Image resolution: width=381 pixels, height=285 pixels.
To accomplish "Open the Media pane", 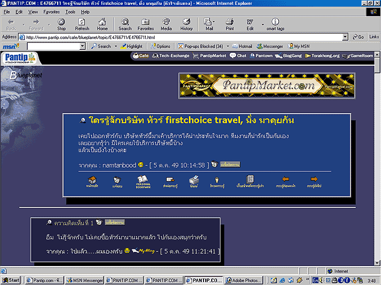I will coord(166,24).
